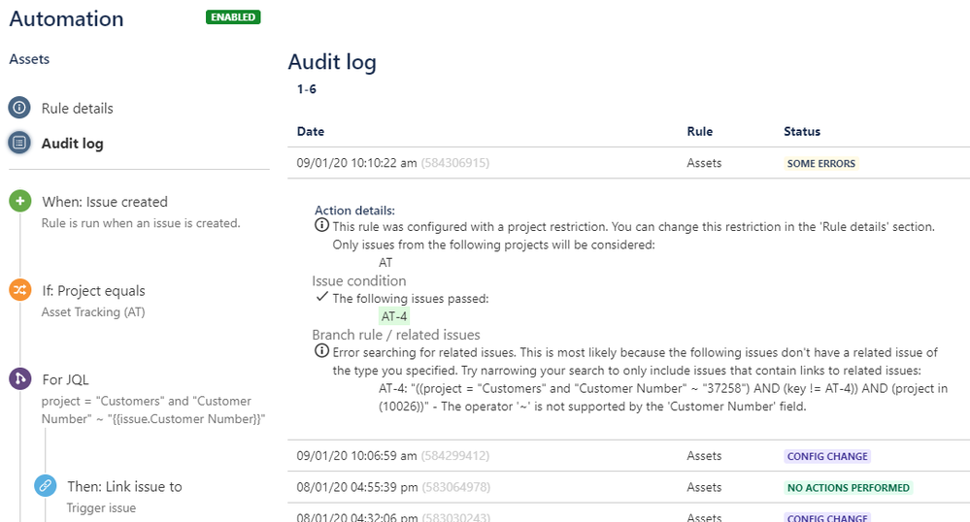Click the blue Link issue action icon
The width and height of the screenshot is (970, 522).
coord(46,486)
